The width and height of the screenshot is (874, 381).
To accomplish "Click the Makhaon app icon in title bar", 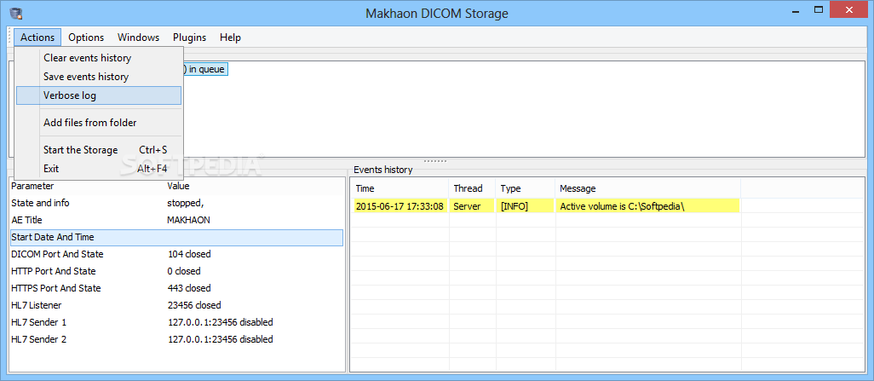I will 15,13.
